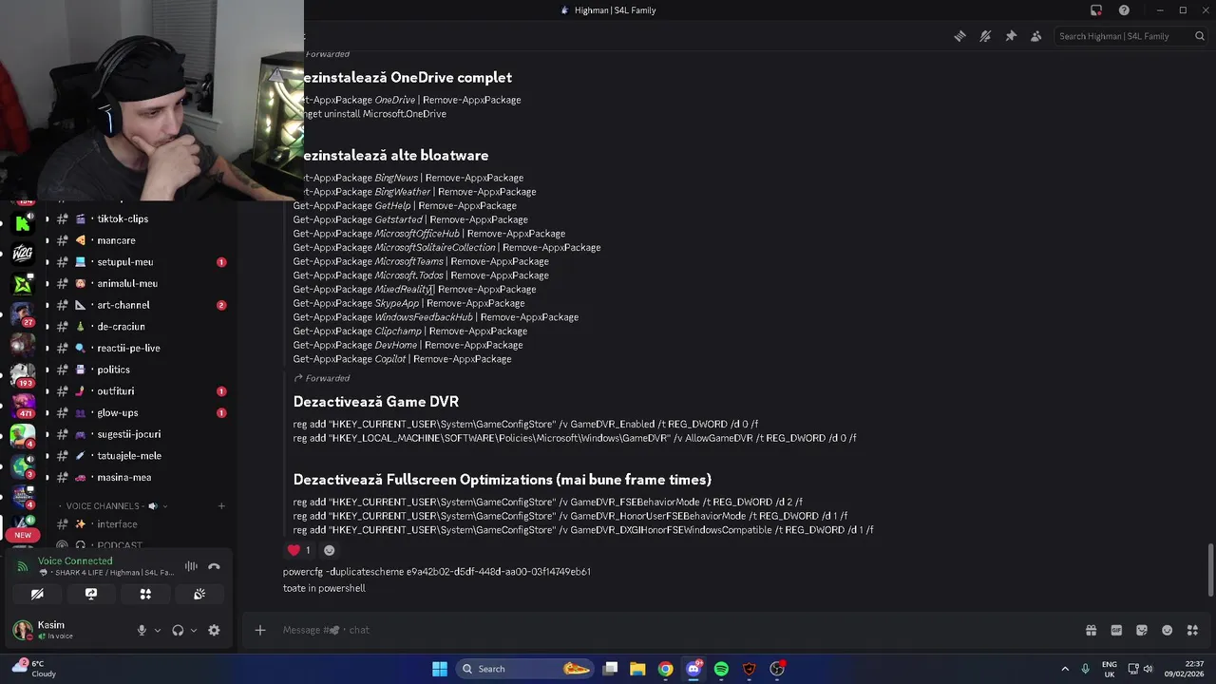Viewport: 1216px width, 684px height.
Task: Open the art-channel channel
Action: [123, 305]
